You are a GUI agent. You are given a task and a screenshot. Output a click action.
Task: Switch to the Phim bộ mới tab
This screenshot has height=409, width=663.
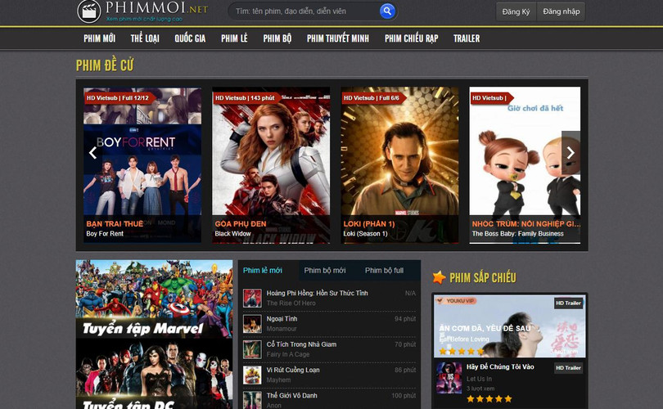[325, 271]
